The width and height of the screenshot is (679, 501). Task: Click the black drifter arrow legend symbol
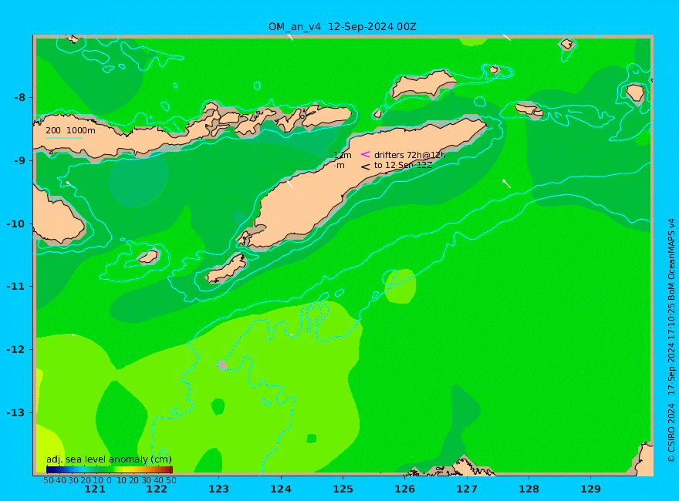coord(366,166)
